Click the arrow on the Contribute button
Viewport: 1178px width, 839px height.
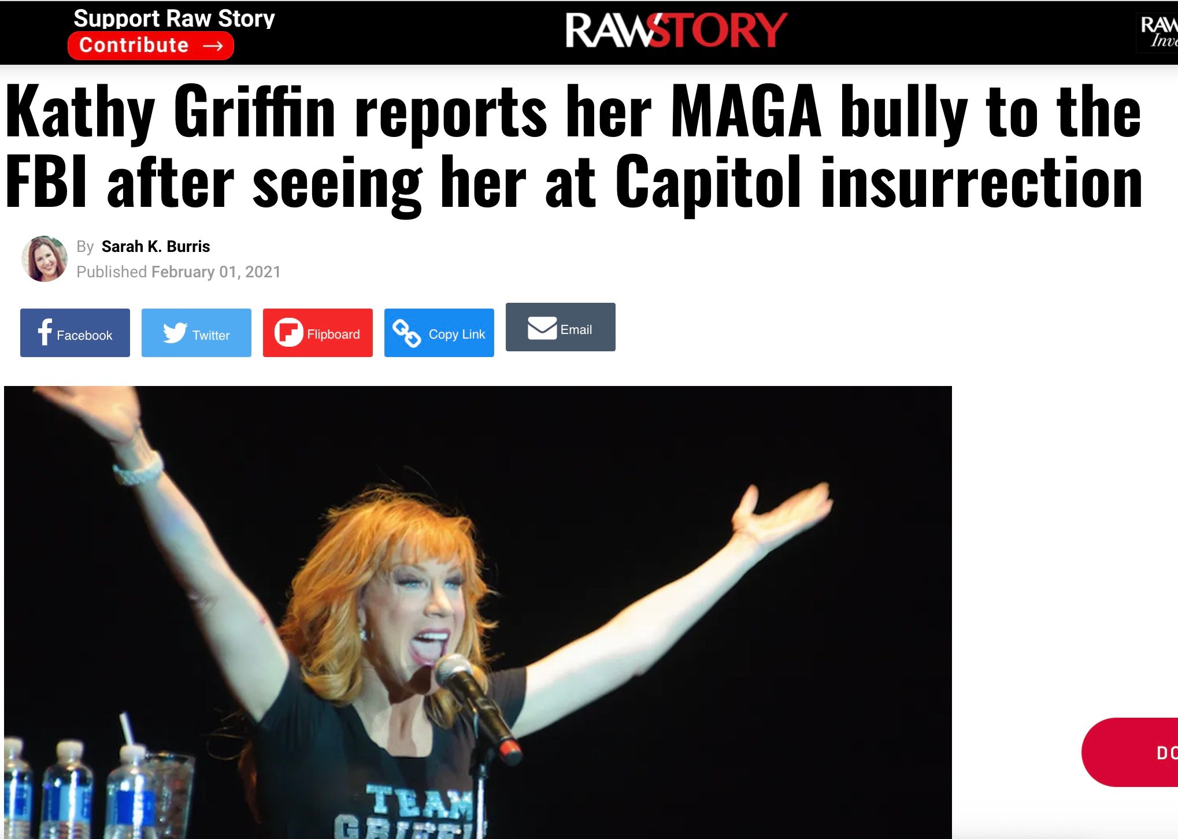pos(213,46)
